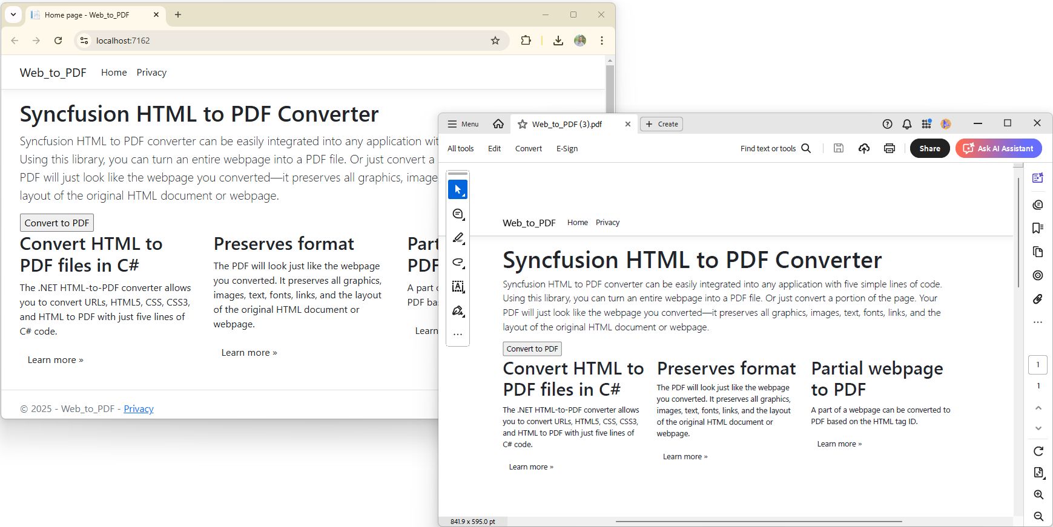Expand more tools in the quick toolbar
The image size is (1053, 527).
(x=458, y=334)
